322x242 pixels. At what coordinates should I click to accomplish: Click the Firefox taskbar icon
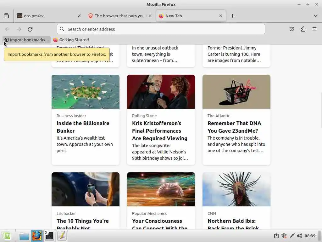36,236
